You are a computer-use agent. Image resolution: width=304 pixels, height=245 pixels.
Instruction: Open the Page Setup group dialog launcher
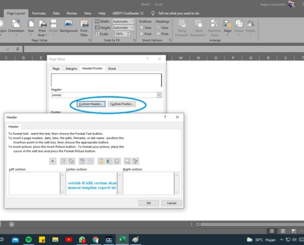(x=90, y=40)
